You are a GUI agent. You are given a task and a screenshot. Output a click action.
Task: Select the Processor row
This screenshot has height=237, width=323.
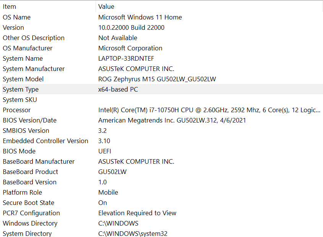[x=16, y=110]
